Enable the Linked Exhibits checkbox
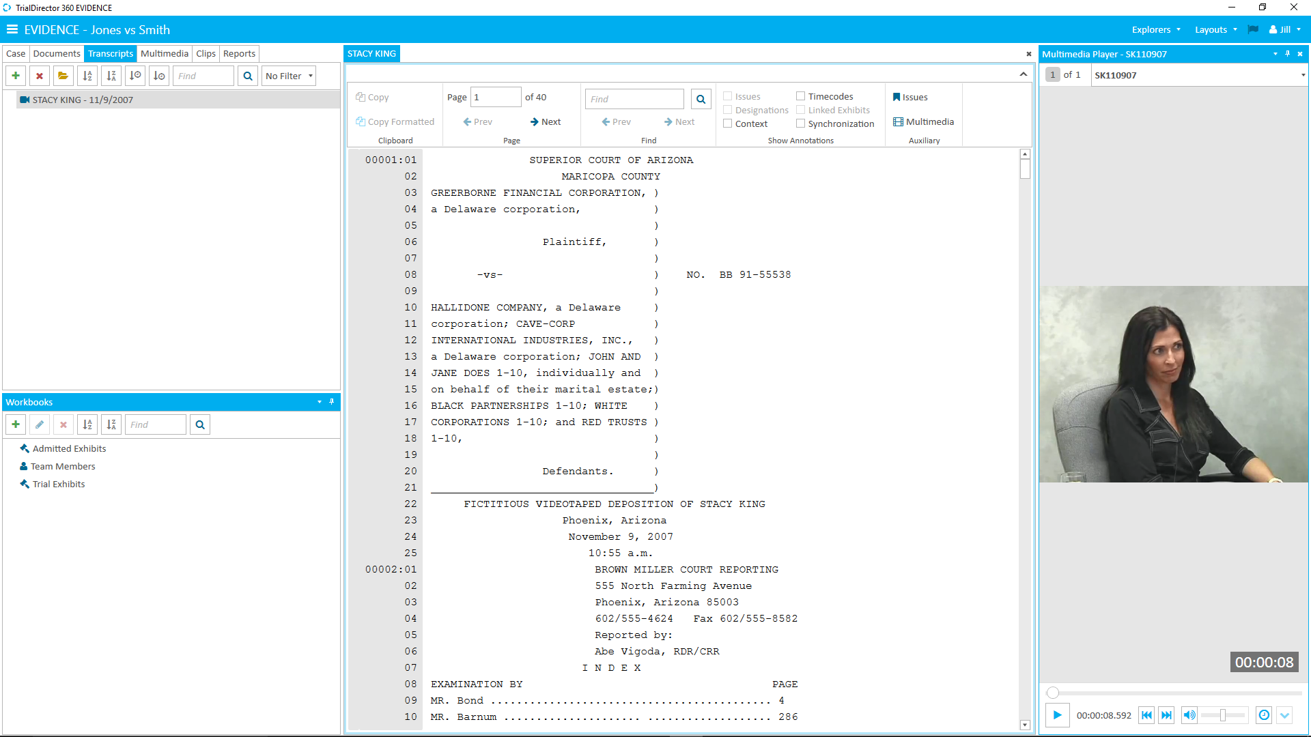The width and height of the screenshot is (1311, 737). (x=801, y=110)
